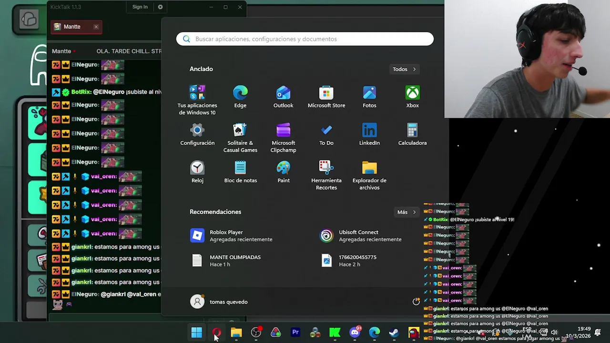This screenshot has height=343, width=610.
Task: Open Kick app on taskbar
Action: (x=335, y=333)
